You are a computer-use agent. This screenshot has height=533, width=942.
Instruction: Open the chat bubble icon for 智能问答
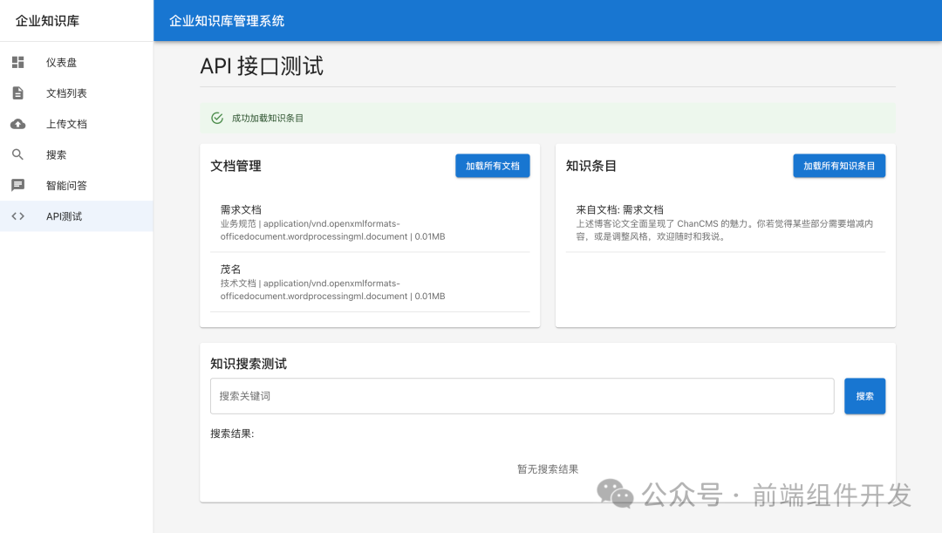click(x=17, y=184)
